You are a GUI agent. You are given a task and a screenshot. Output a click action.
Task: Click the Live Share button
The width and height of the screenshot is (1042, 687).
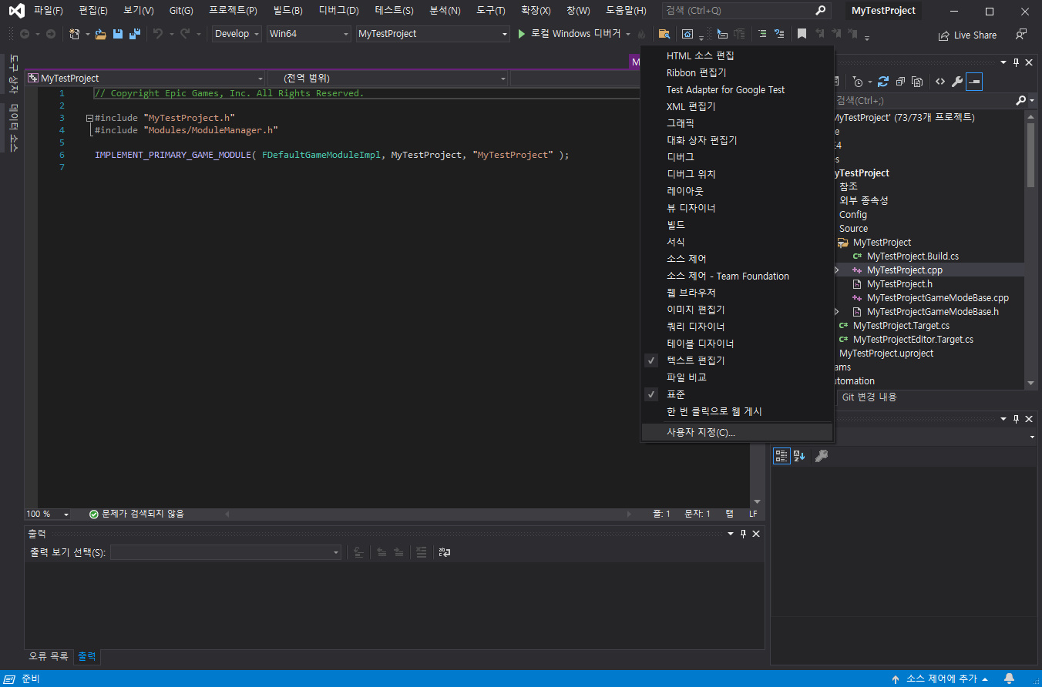click(966, 35)
